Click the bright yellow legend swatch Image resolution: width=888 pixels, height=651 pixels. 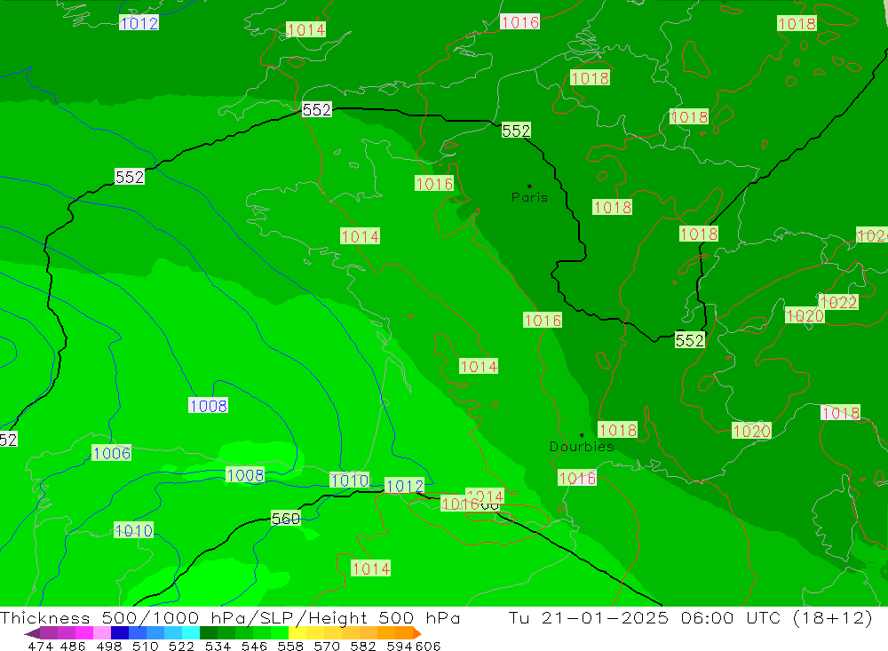click(297, 633)
